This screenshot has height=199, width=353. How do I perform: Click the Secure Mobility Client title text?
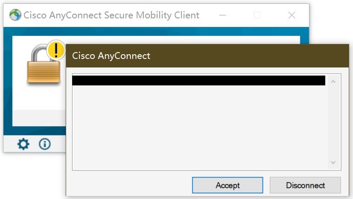tap(111, 15)
